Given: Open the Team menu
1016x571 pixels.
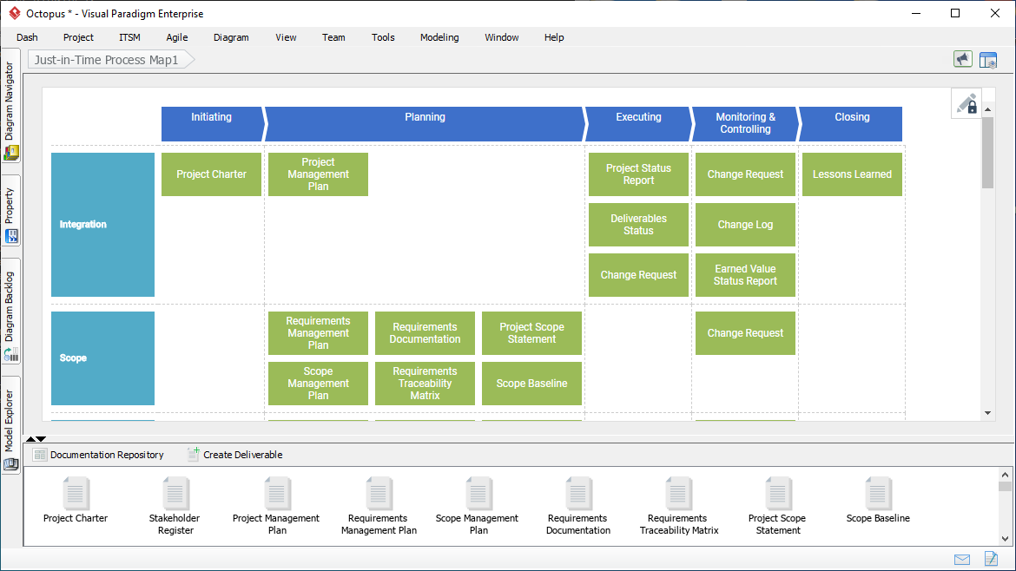Looking at the screenshot, I should [x=333, y=37].
